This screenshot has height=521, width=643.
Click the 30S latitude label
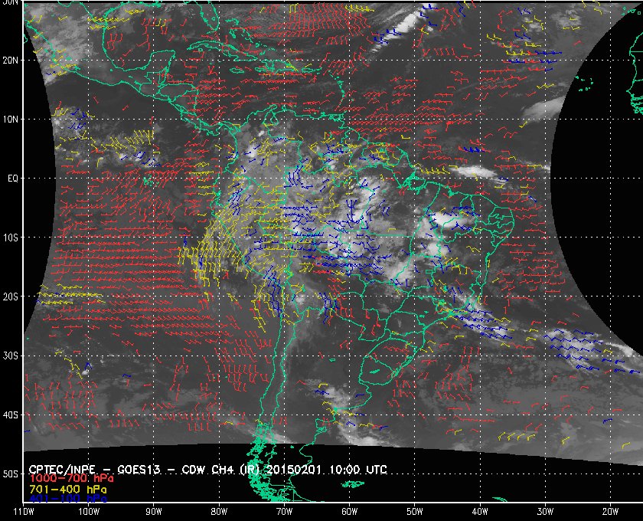tap(10, 356)
